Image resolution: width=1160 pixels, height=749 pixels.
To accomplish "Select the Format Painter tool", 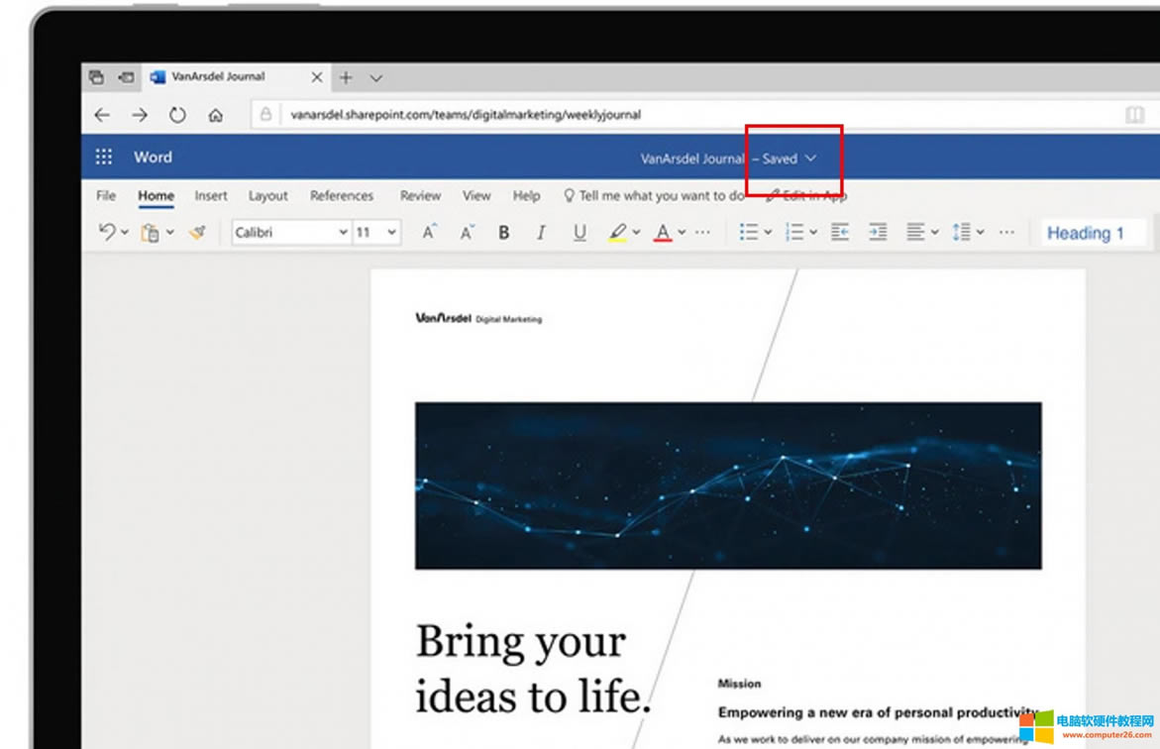I will pyautogui.click(x=197, y=233).
